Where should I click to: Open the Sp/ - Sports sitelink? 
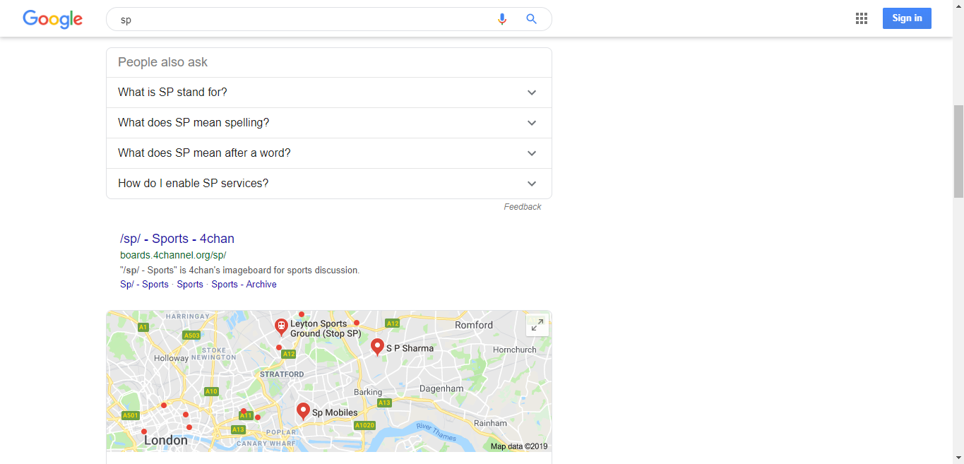tap(144, 284)
